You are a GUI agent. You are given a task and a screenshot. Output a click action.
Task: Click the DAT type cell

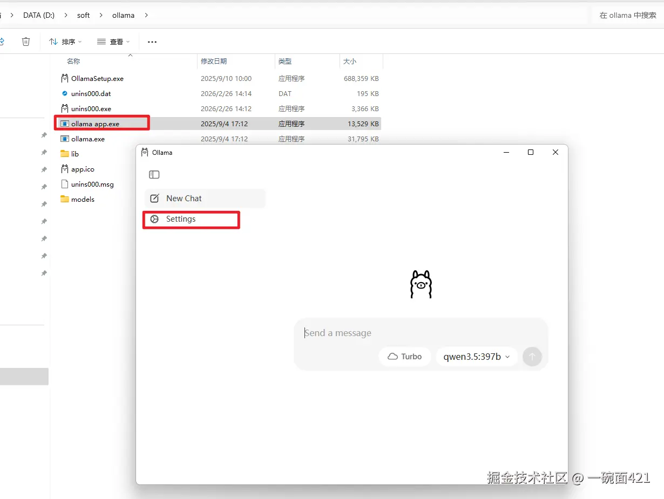(285, 93)
